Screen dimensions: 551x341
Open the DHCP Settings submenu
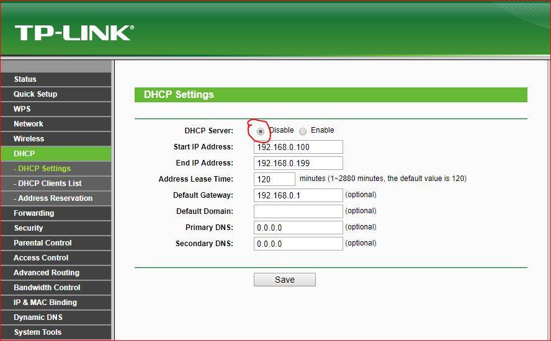coord(56,169)
